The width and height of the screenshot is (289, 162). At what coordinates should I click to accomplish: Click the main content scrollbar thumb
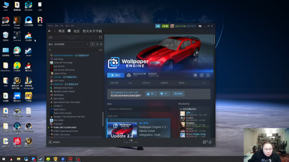pos(214,39)
